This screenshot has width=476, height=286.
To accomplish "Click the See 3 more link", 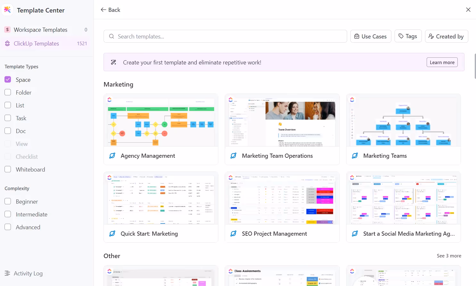I will click(449, 256).
